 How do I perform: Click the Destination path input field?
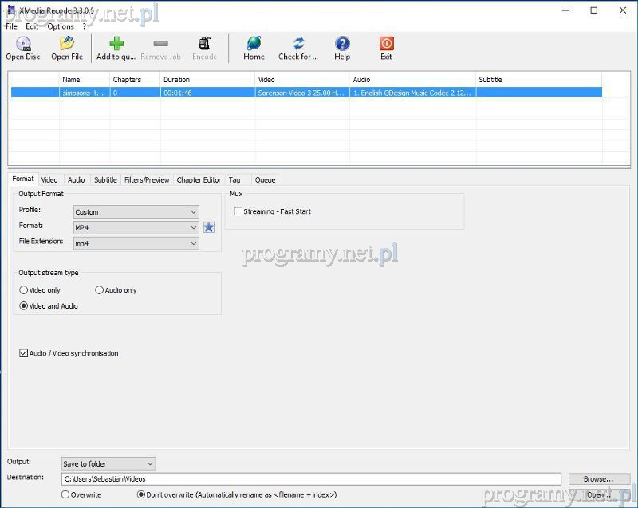pos(311,478)
